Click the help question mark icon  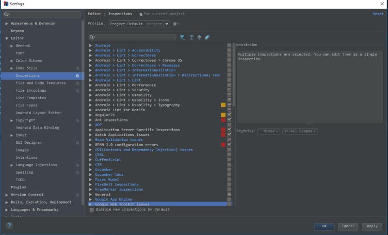9,226
